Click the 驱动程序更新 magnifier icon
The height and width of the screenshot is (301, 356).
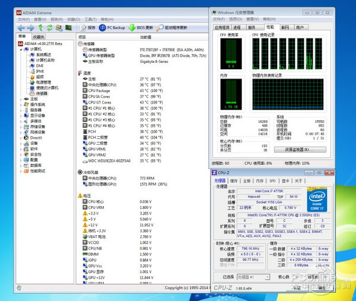[160, 27]
